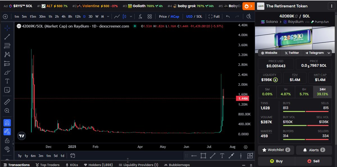Open the Bubblemaps tab
Viewport: 337px width, 167px height.
pos(177,165)
